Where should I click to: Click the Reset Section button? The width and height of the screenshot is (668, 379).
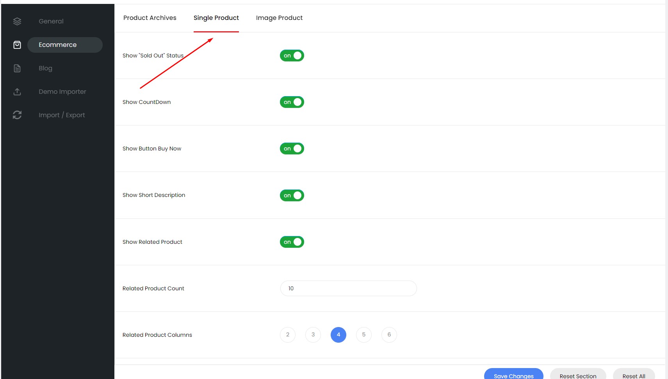[x=578, y=375]
